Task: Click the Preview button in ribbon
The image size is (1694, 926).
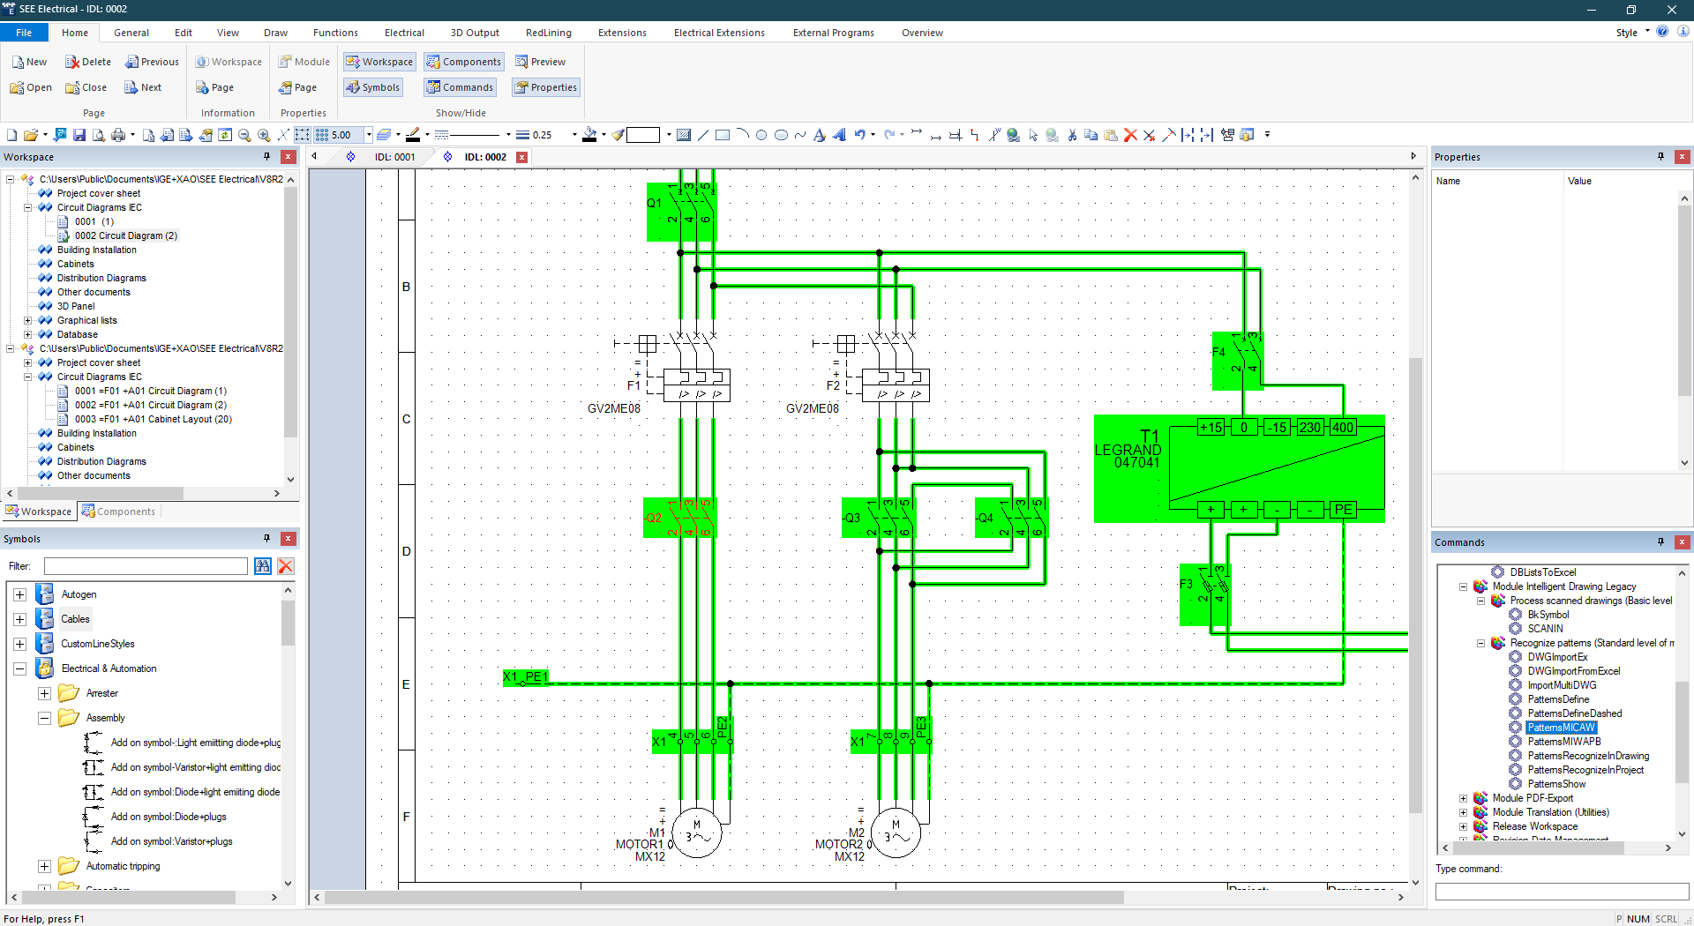Action: point(541,62)
